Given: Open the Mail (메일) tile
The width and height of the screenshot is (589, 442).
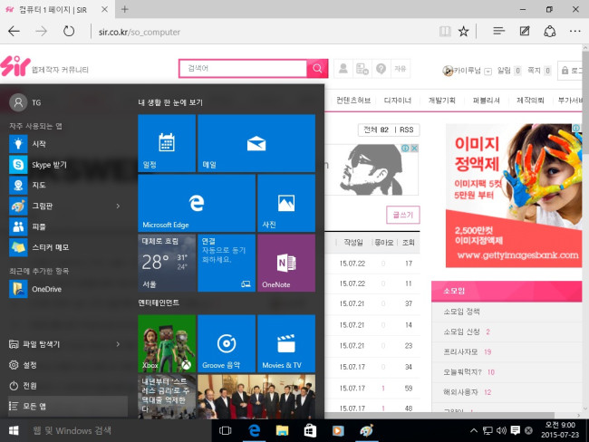Looking at the screenshot, I should tap(256, 143).
